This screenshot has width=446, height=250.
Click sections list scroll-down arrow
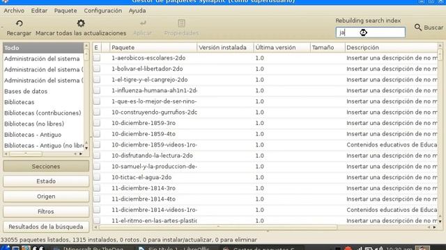tap(86, 148)
